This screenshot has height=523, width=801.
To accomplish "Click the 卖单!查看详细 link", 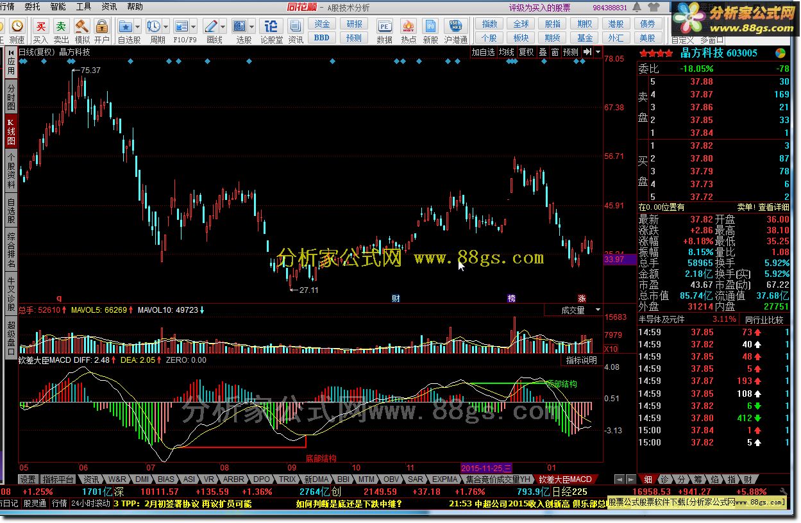I will pos(763,207).
